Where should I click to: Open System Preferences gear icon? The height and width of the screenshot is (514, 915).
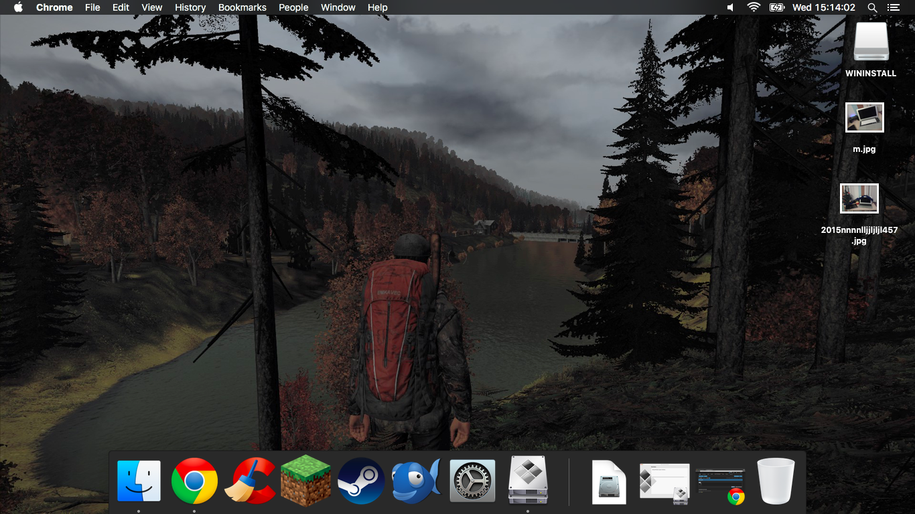[x=472, y=481]
